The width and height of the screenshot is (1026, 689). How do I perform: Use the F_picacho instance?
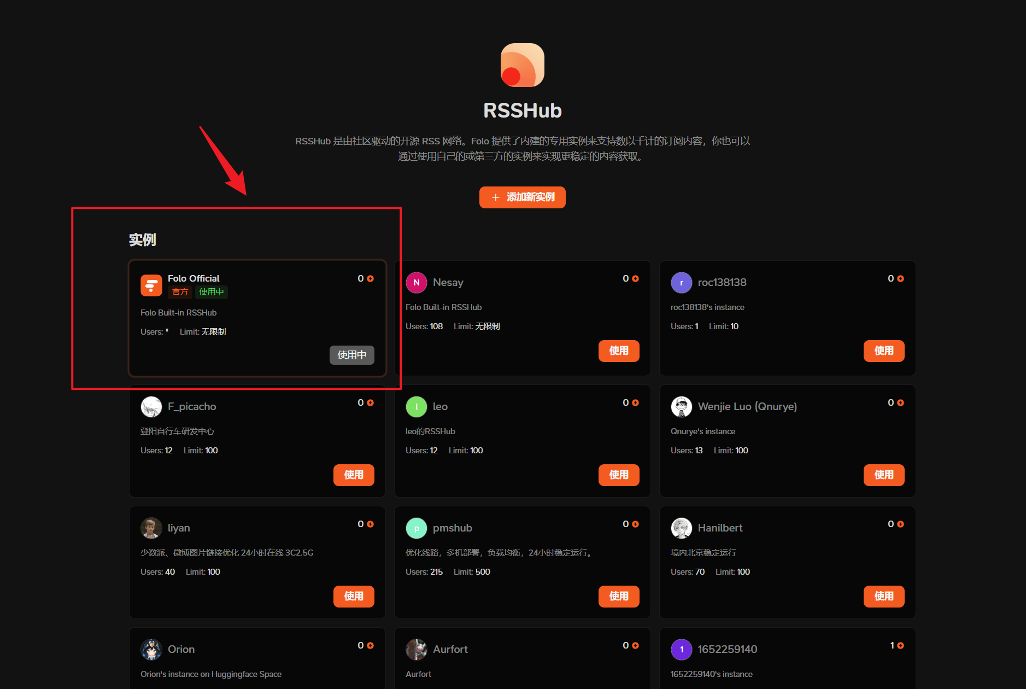point(354,475)
